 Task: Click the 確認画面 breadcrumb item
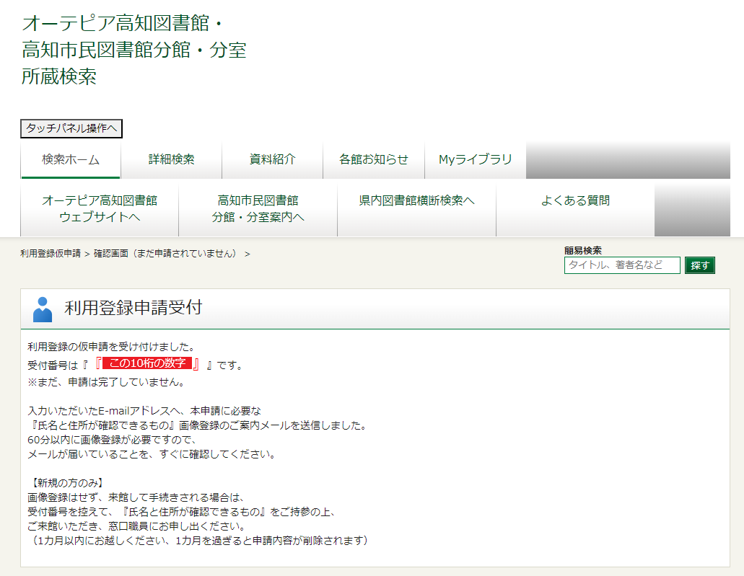[165, 254]
